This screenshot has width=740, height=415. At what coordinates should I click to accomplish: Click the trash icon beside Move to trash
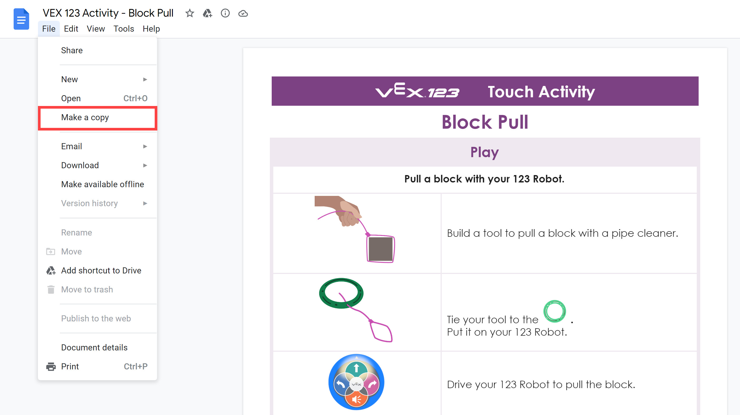click(x=51, y=289)
